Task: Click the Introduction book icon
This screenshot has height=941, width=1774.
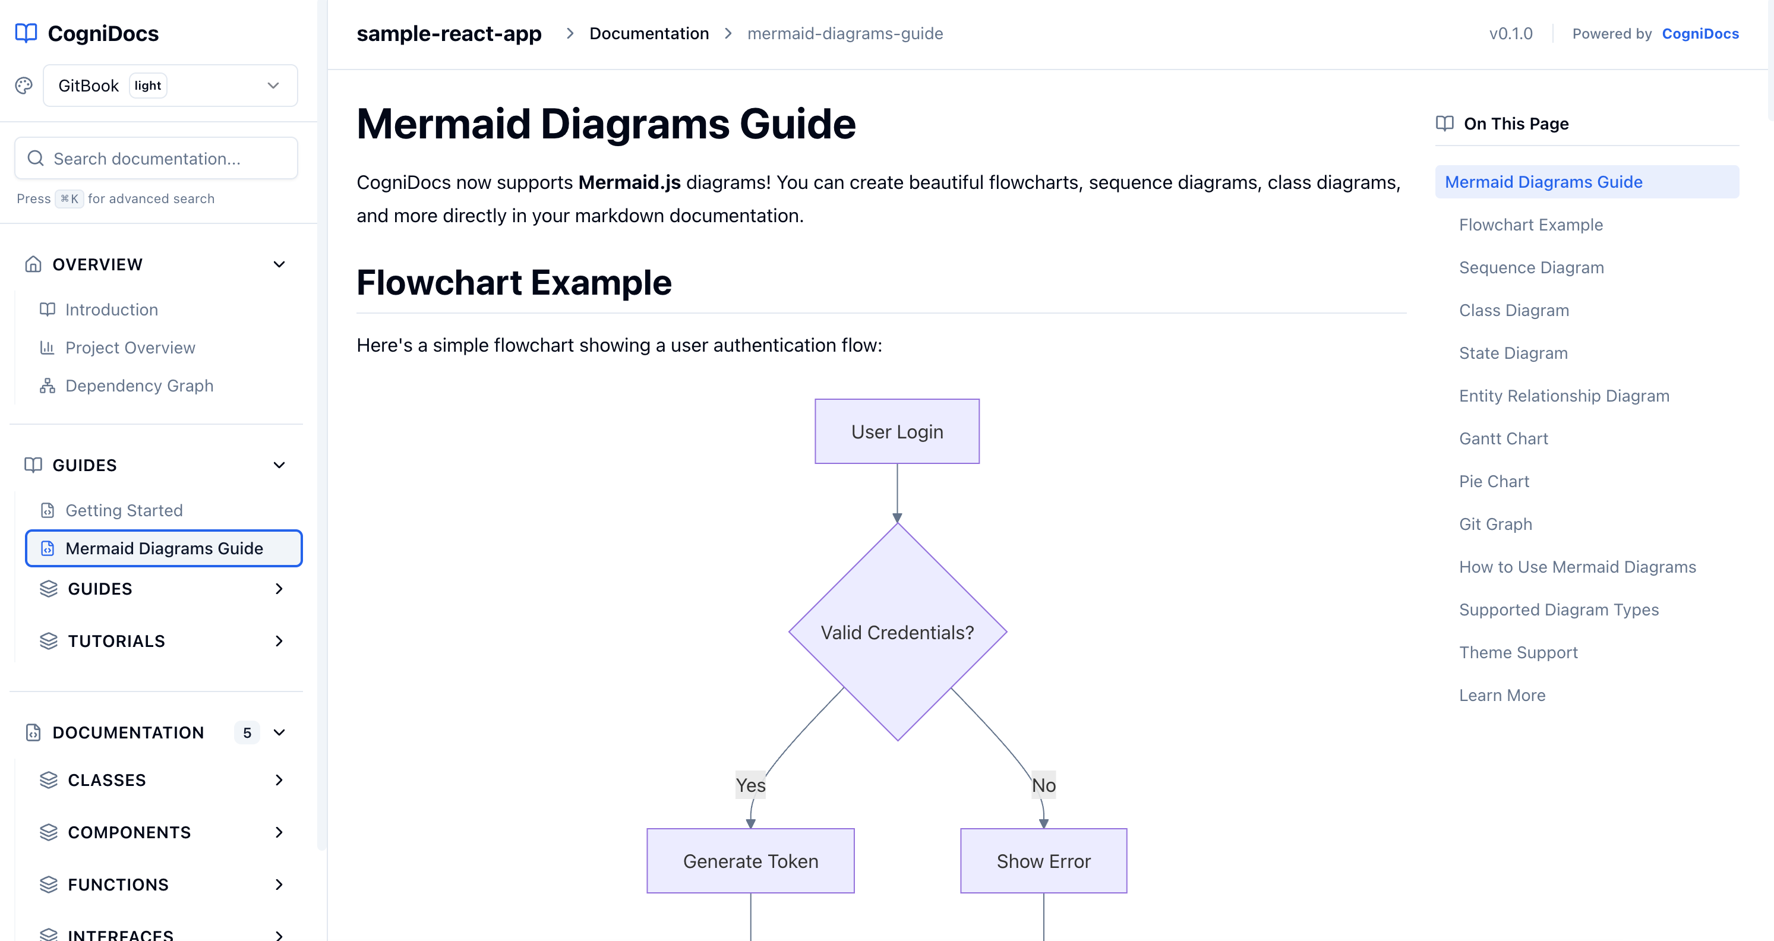Action: [x=47, y=310]
